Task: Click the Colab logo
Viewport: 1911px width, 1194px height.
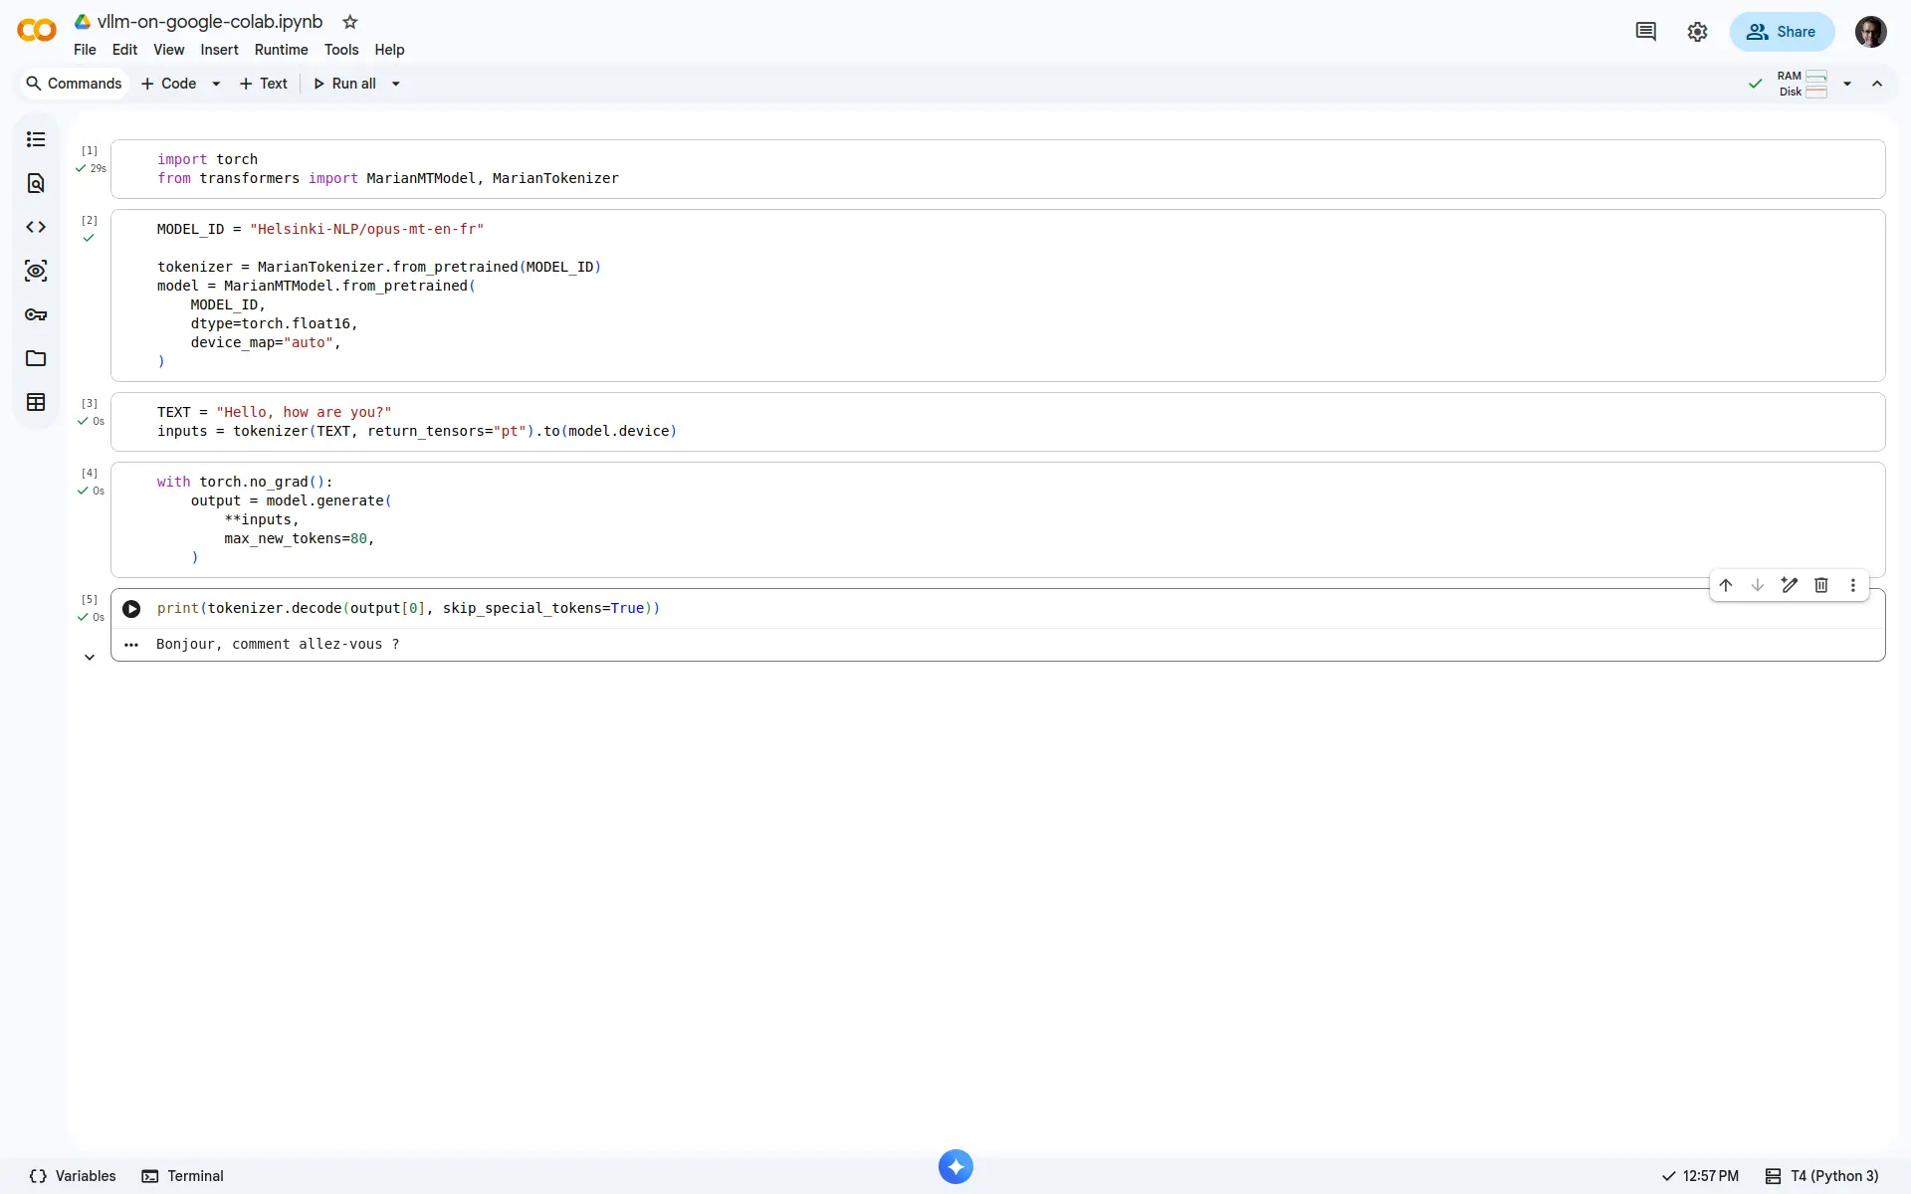Action: 37,31
